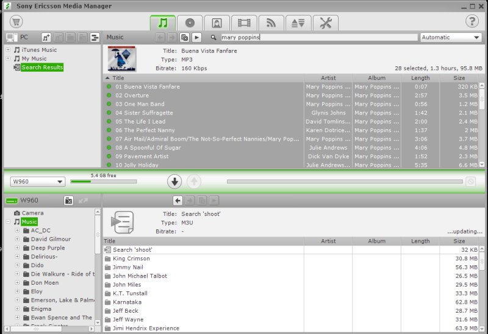Select Camera in W960 tree
The width and height of the screenshot is (488, 334).
tap(32, 213)
